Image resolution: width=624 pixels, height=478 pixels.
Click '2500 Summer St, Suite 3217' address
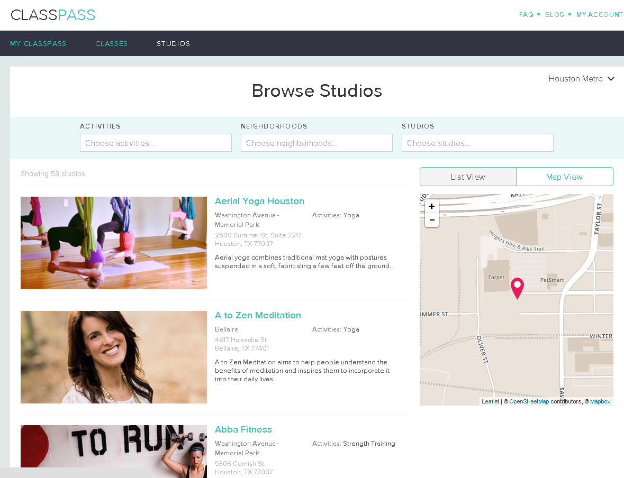(x=258, y=235)
